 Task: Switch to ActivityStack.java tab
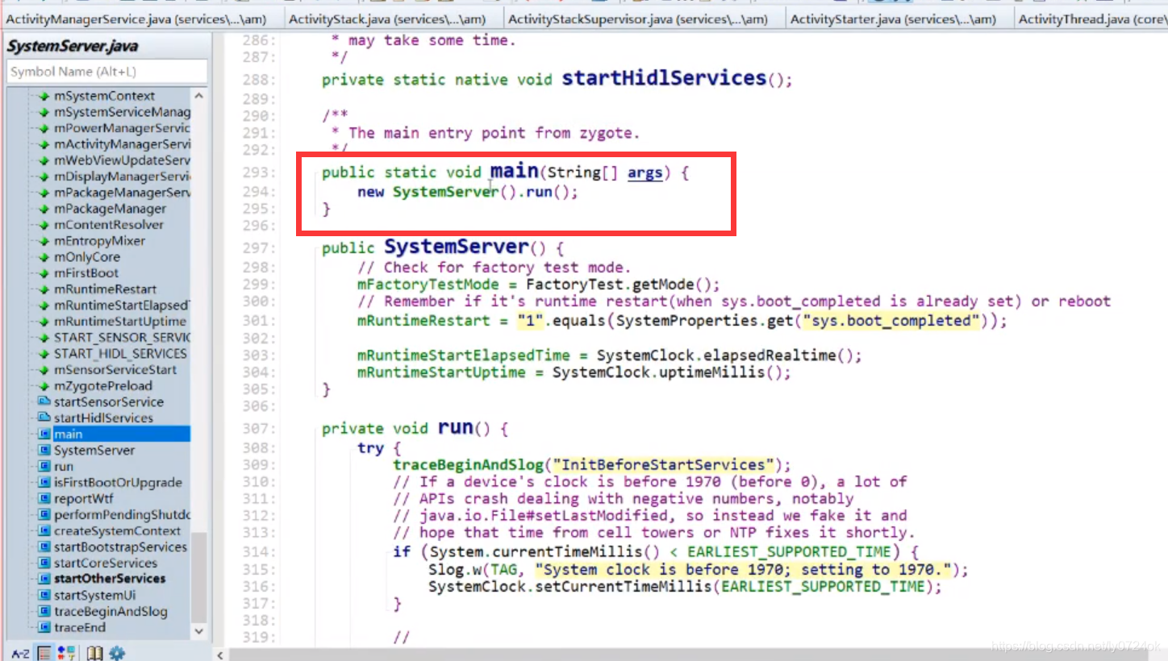coord(386,19)
